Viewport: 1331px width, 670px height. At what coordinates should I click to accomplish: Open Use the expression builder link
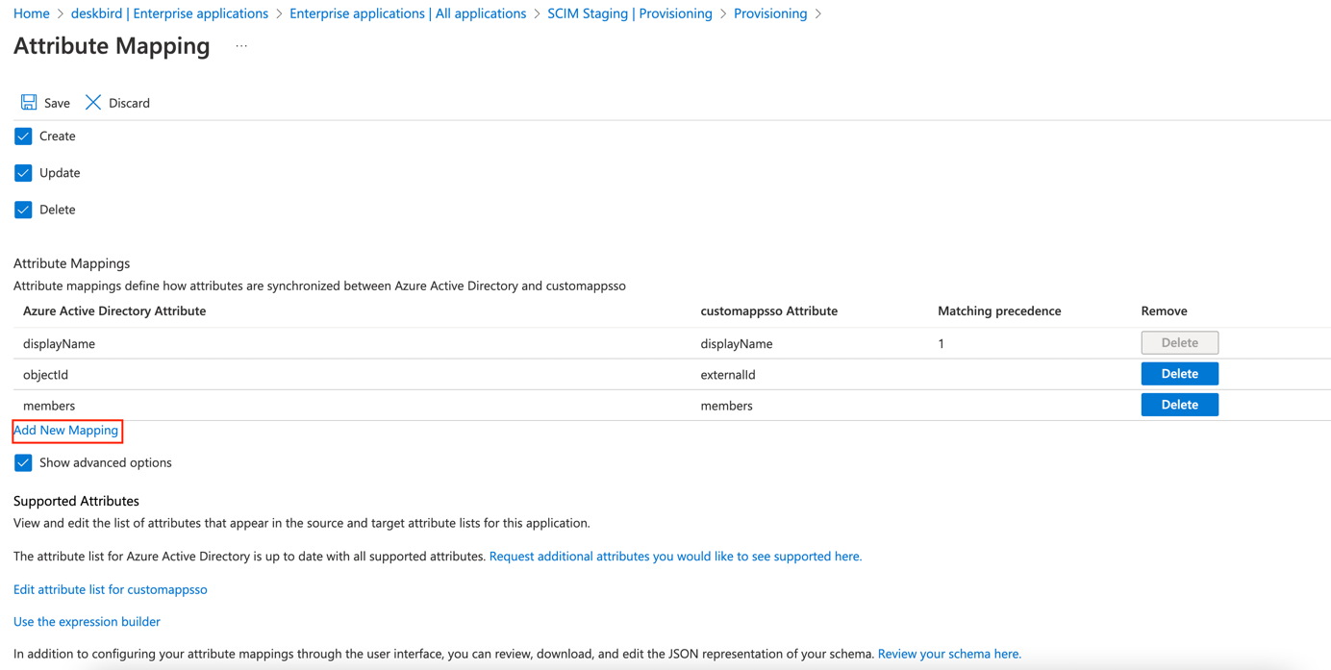[87, 622]
